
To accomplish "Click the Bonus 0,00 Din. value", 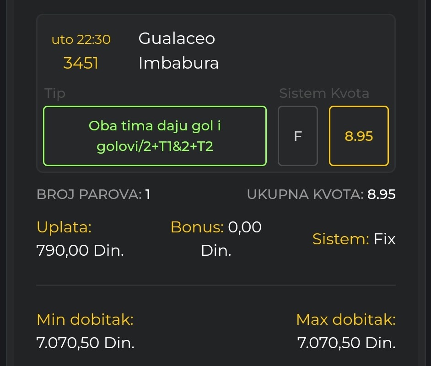I will [216, 238].
